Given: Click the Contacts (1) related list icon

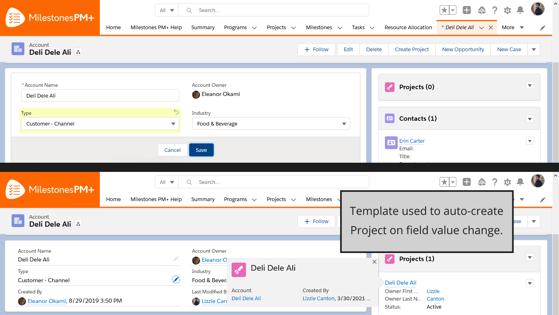Looking at the screenshot, I should click(x=390, y=118).
